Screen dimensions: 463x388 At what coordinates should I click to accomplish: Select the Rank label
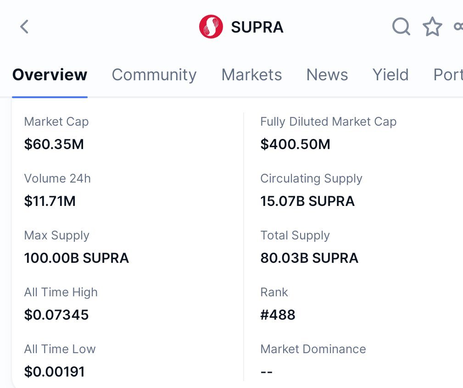[274, 292]
